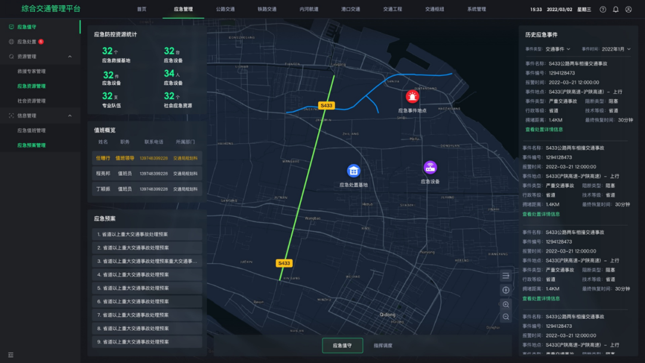Open the 事件时间 2022年1月 dropdown

(615, 49)
